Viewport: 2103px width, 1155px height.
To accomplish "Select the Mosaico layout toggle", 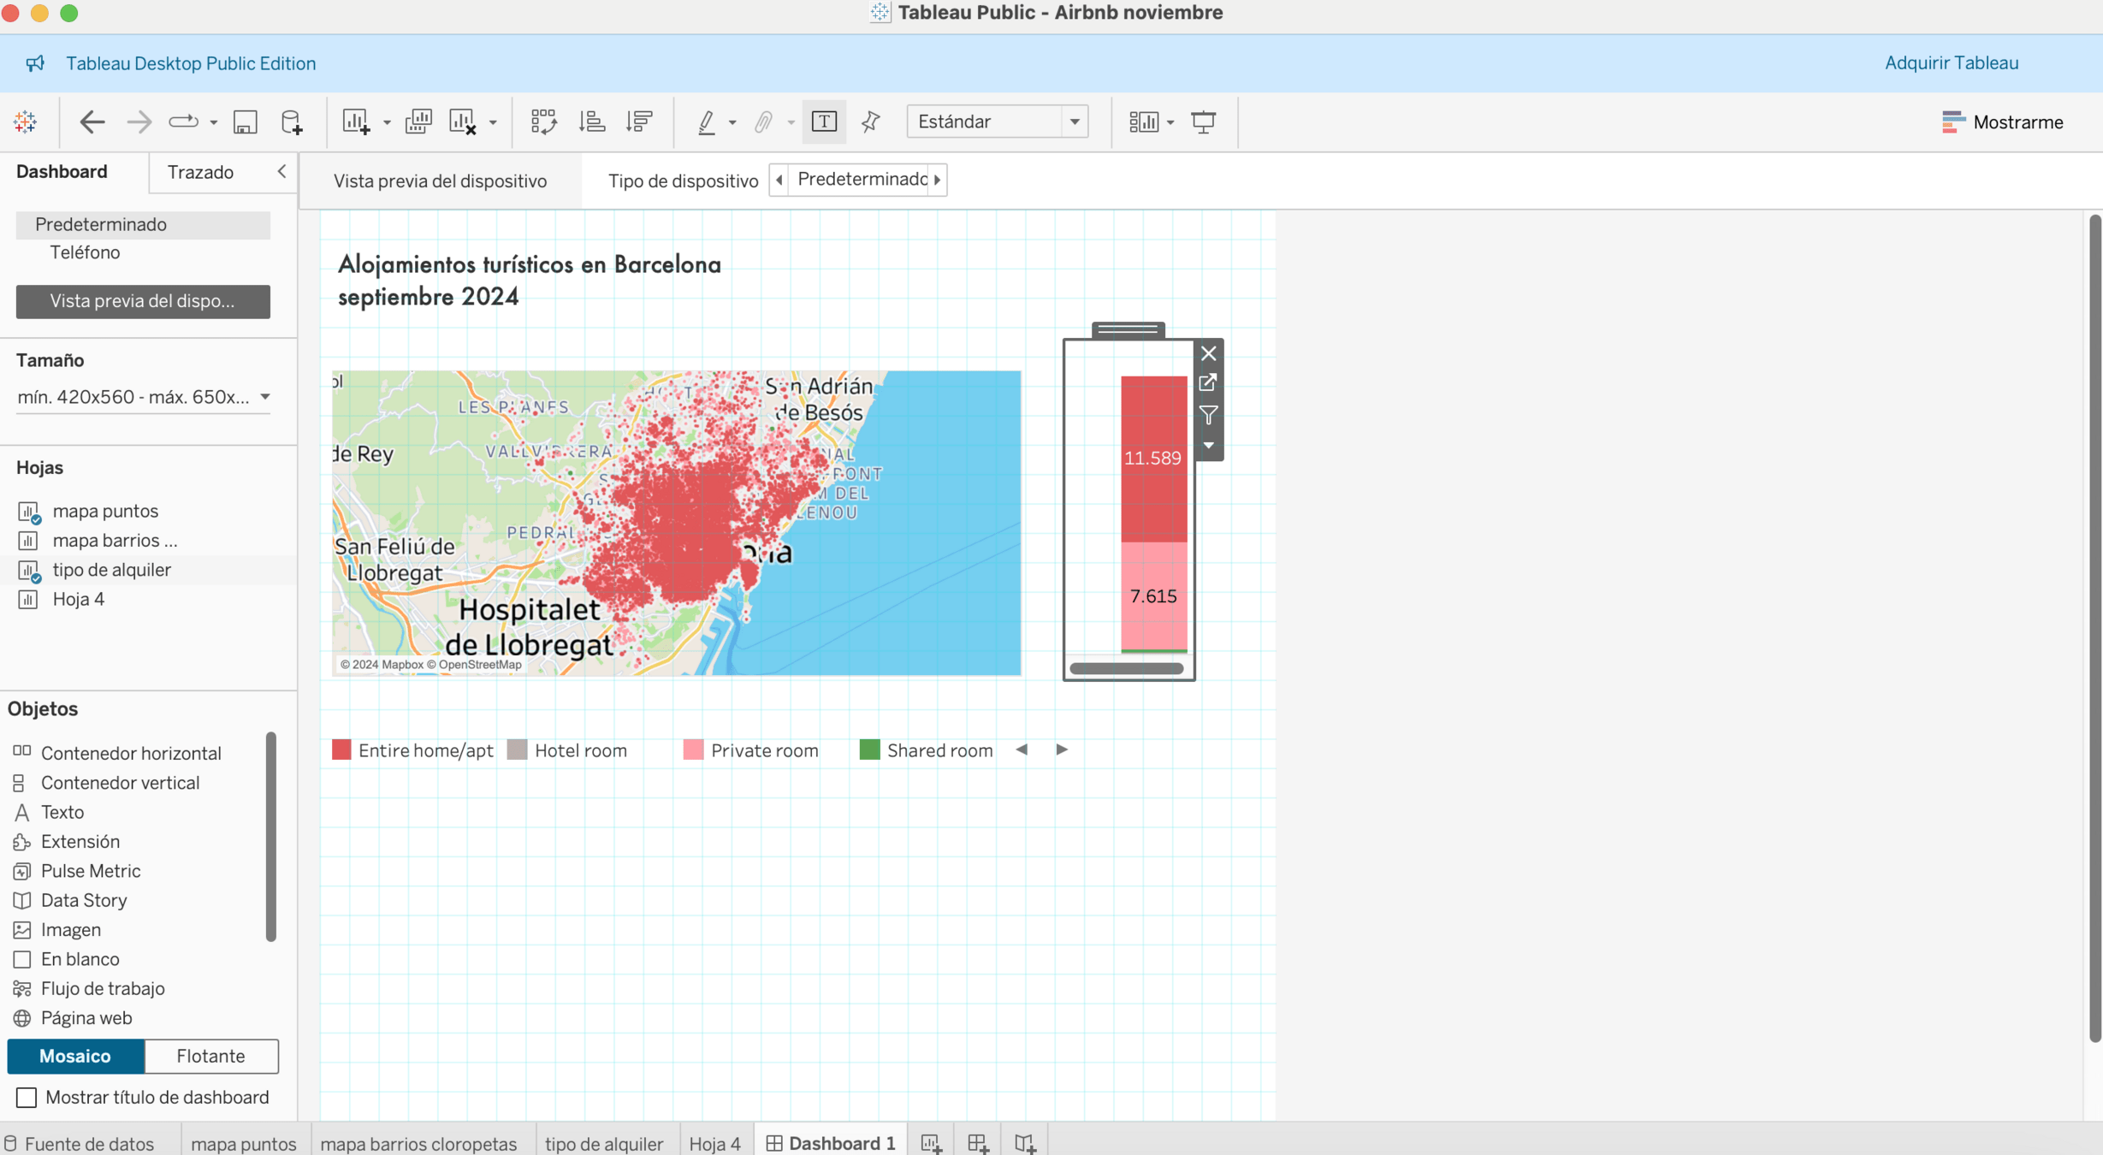I will click(x=75, y=1056).
